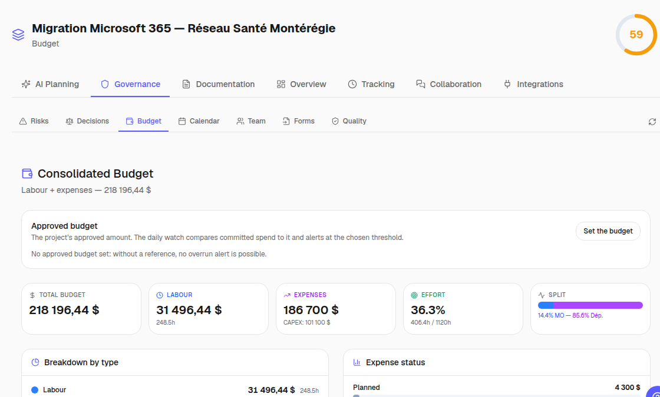Click the calendar icon of Calendar sub-tab
Image resolution: width=660 pixels, height=397 pixels.
click(182, 121)
